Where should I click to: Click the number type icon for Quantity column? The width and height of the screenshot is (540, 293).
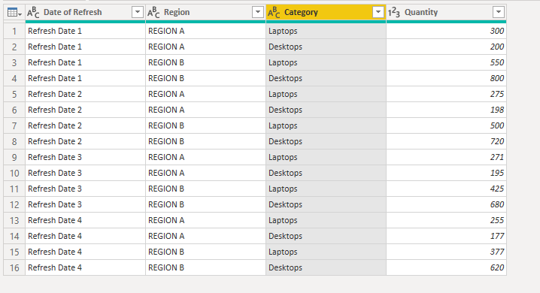pos(394,12)
